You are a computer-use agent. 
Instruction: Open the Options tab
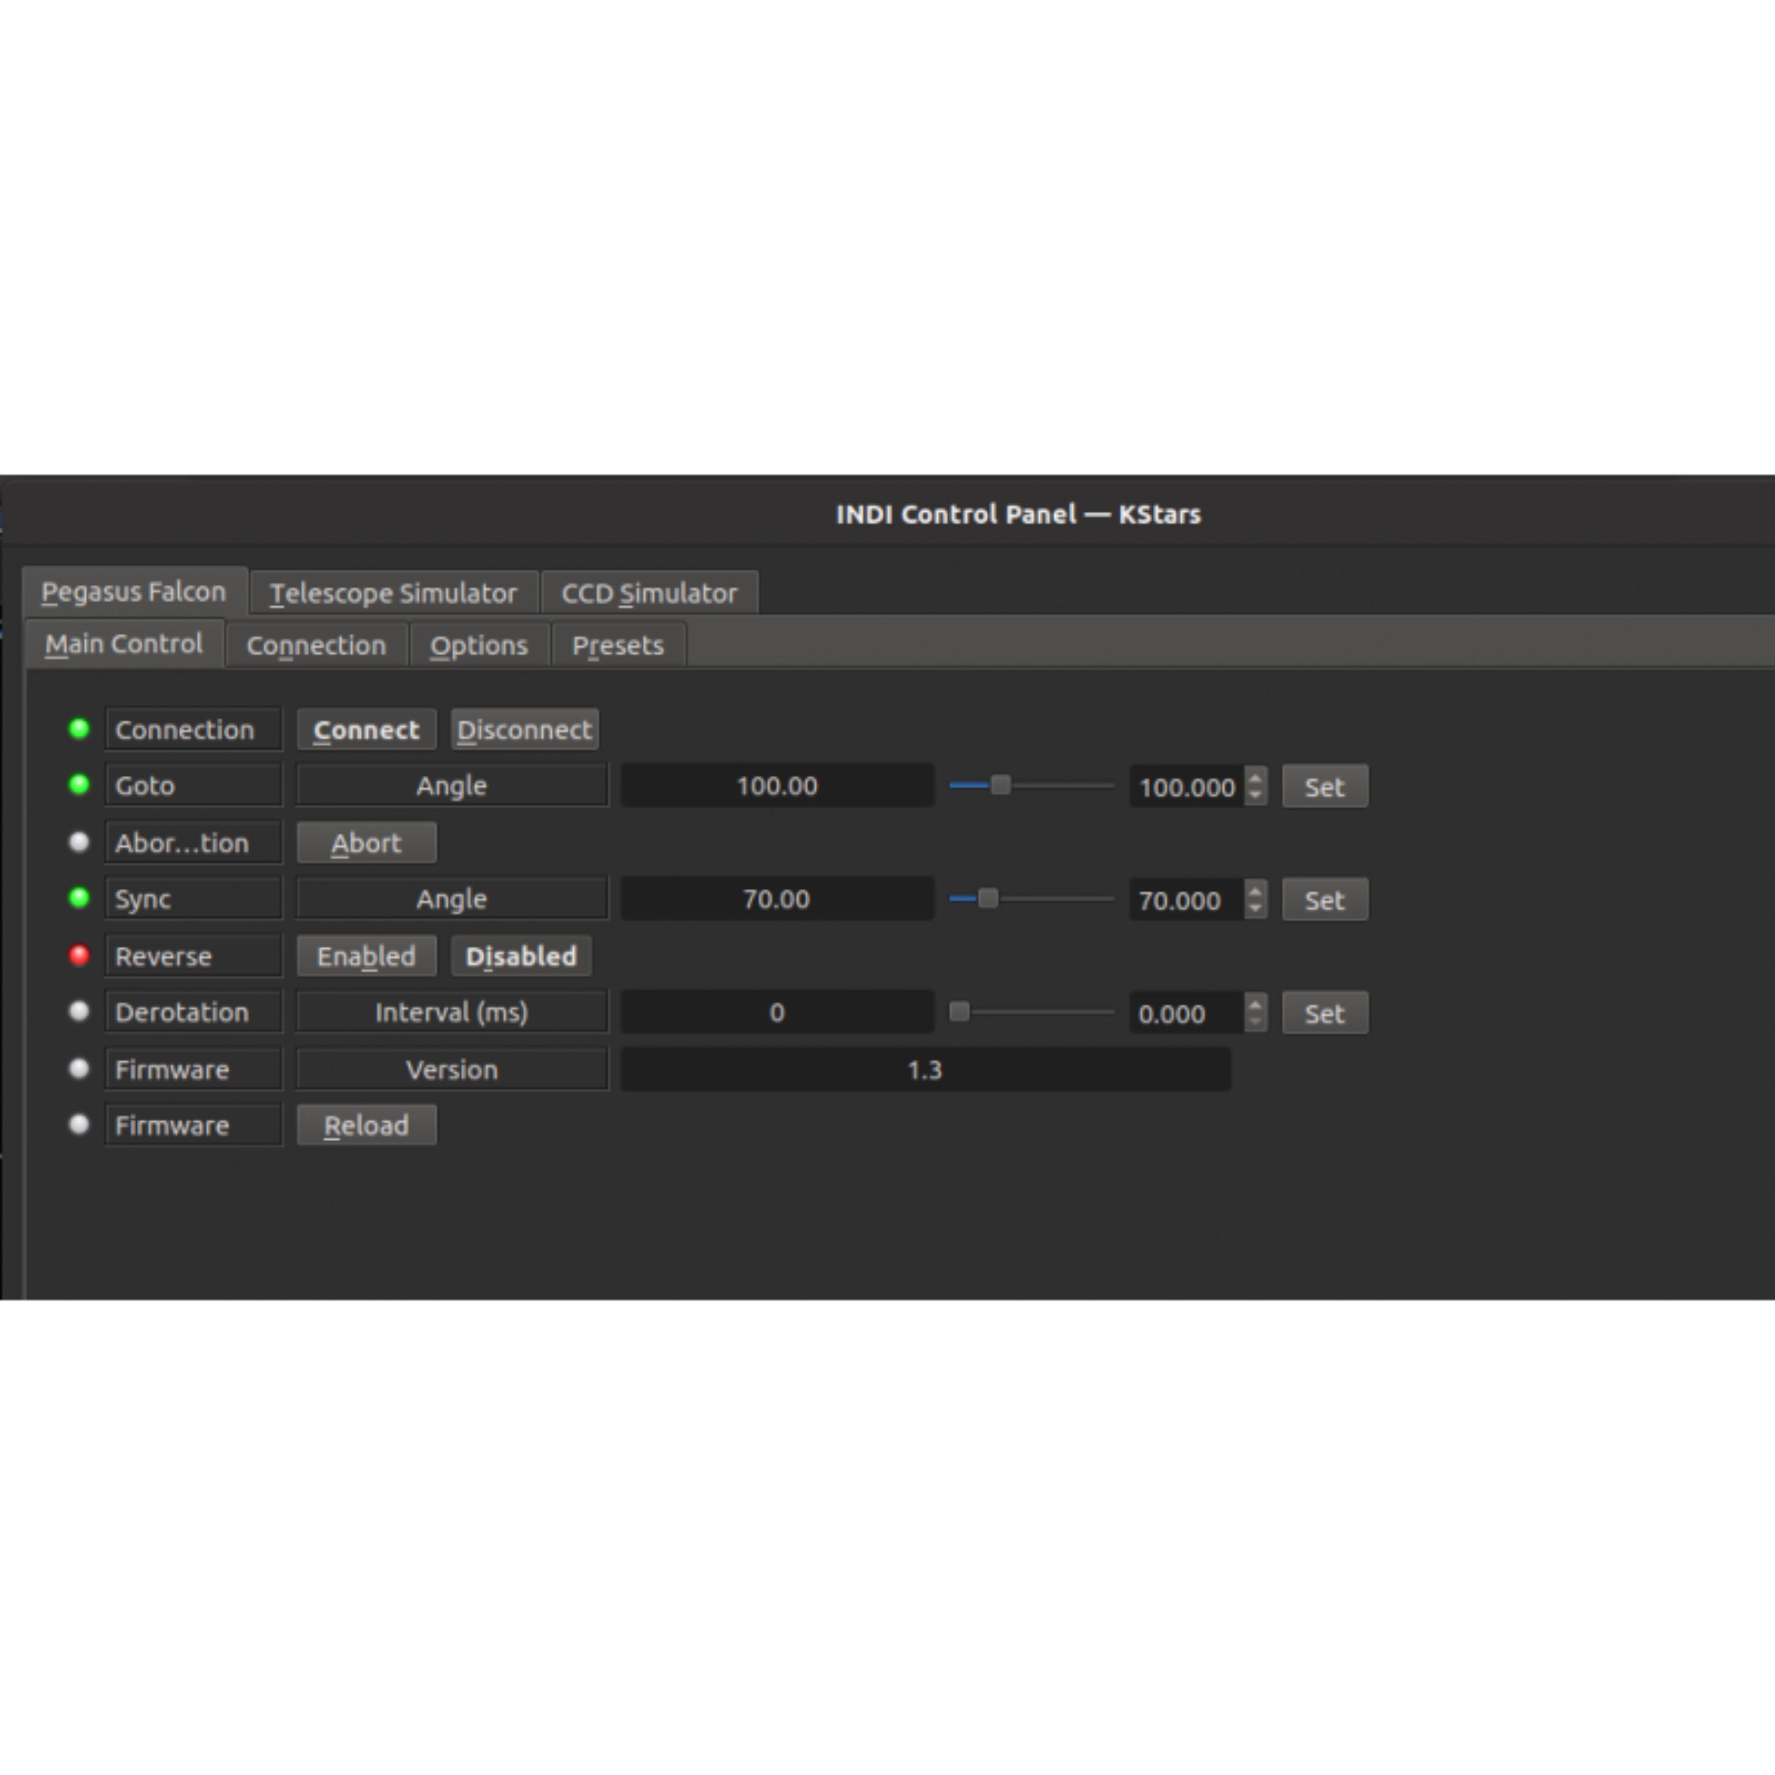pos(479,646)
